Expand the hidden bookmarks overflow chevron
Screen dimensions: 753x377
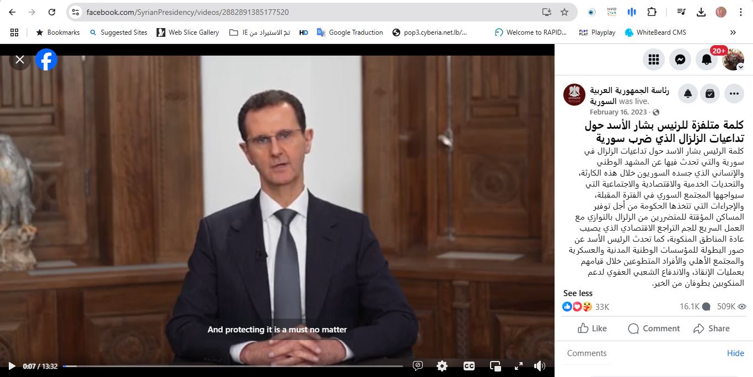733,32
